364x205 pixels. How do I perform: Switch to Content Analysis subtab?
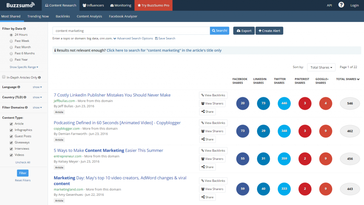(x=89, y=16)
